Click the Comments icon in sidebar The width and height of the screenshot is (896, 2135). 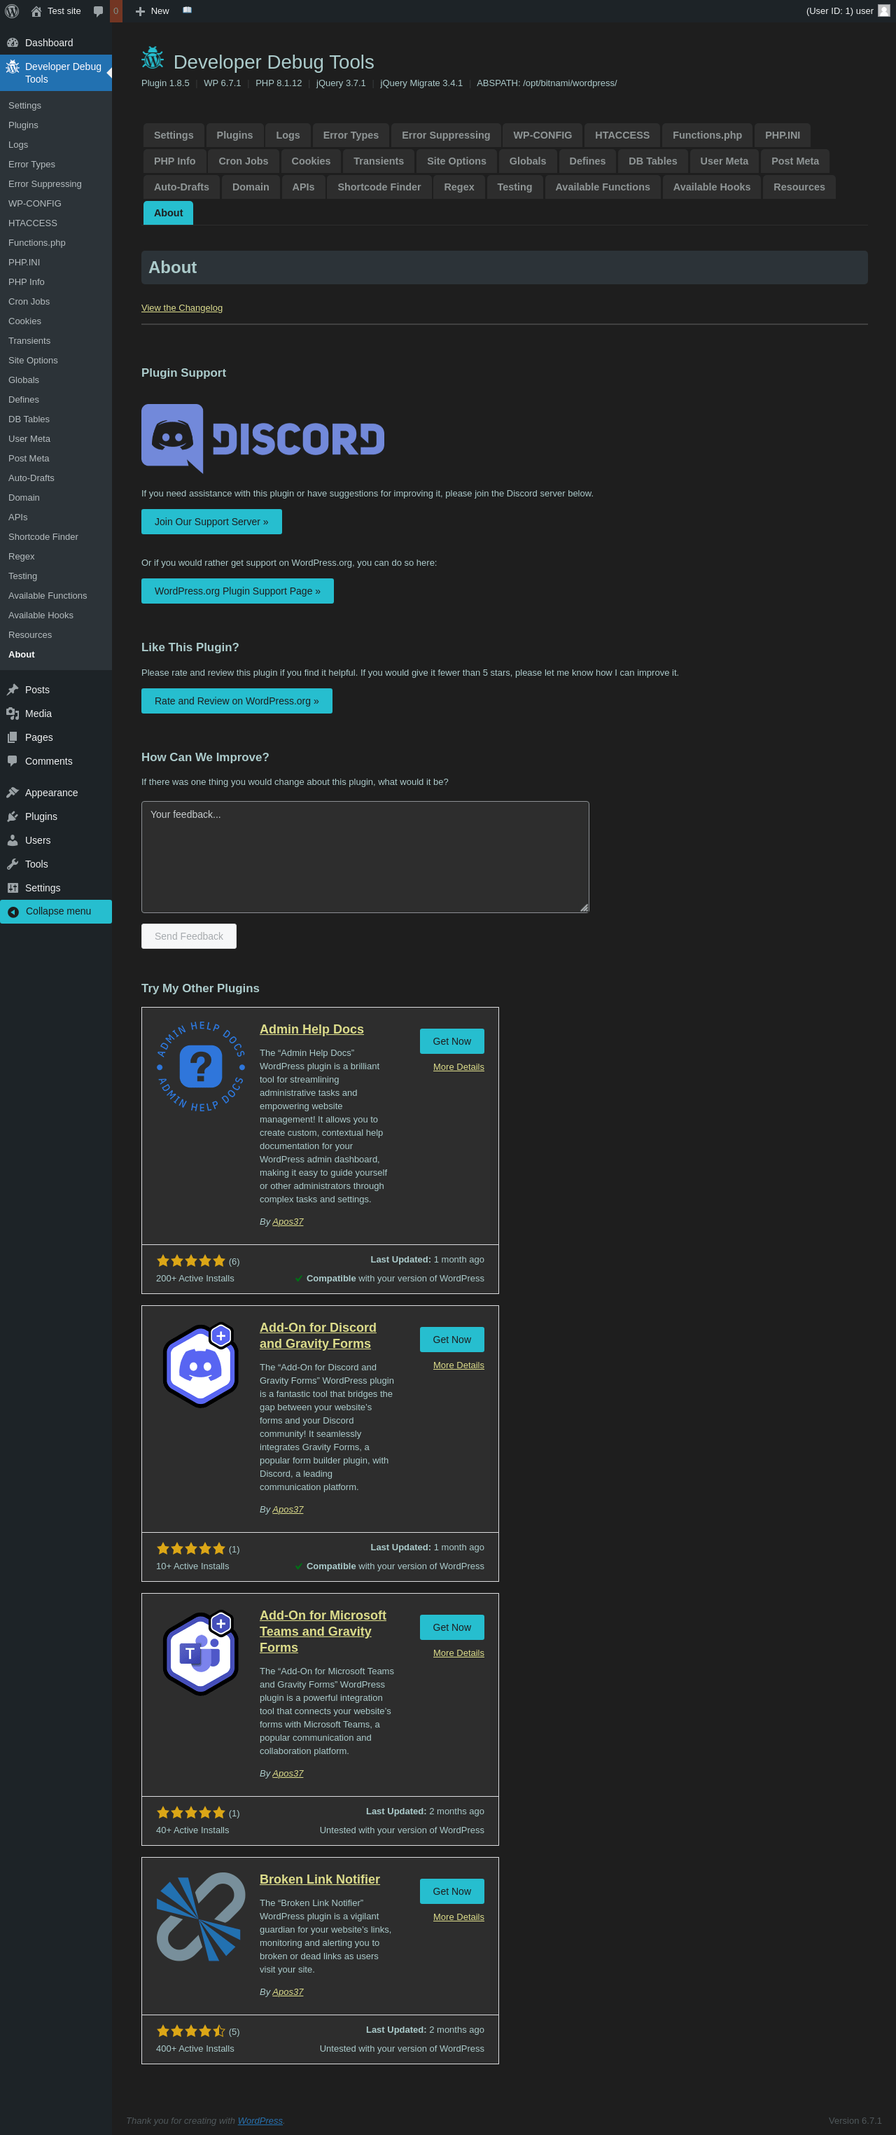[x=13, y=761]
